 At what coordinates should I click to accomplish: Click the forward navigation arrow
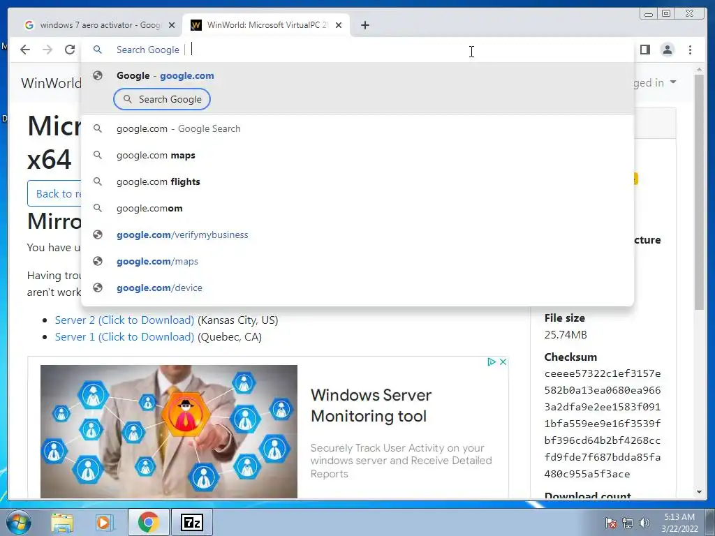click(47, 50)
